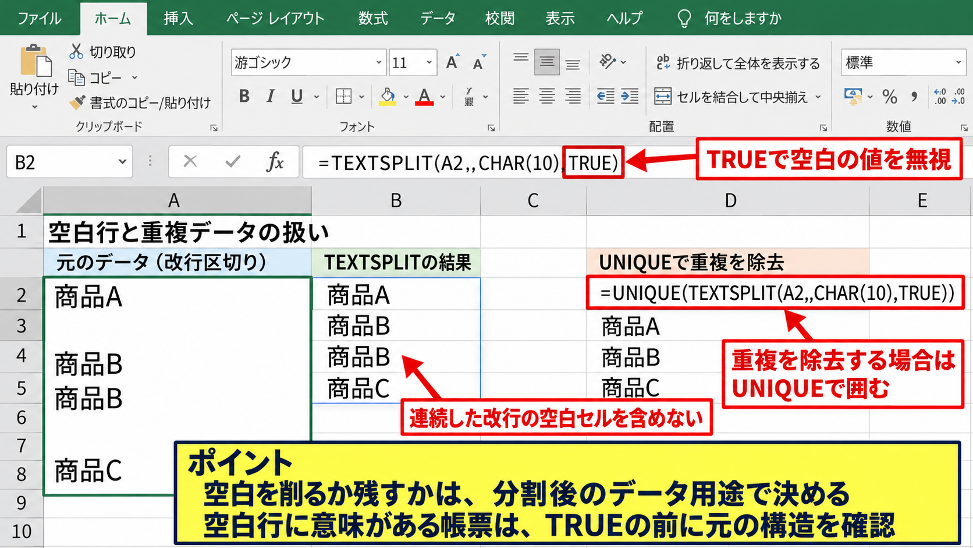Click the decrease decimal places icon

[958, 96]
